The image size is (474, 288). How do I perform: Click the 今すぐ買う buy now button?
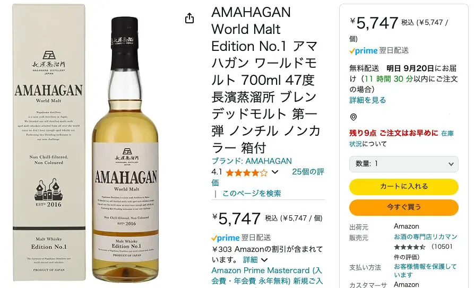point(404,207)
